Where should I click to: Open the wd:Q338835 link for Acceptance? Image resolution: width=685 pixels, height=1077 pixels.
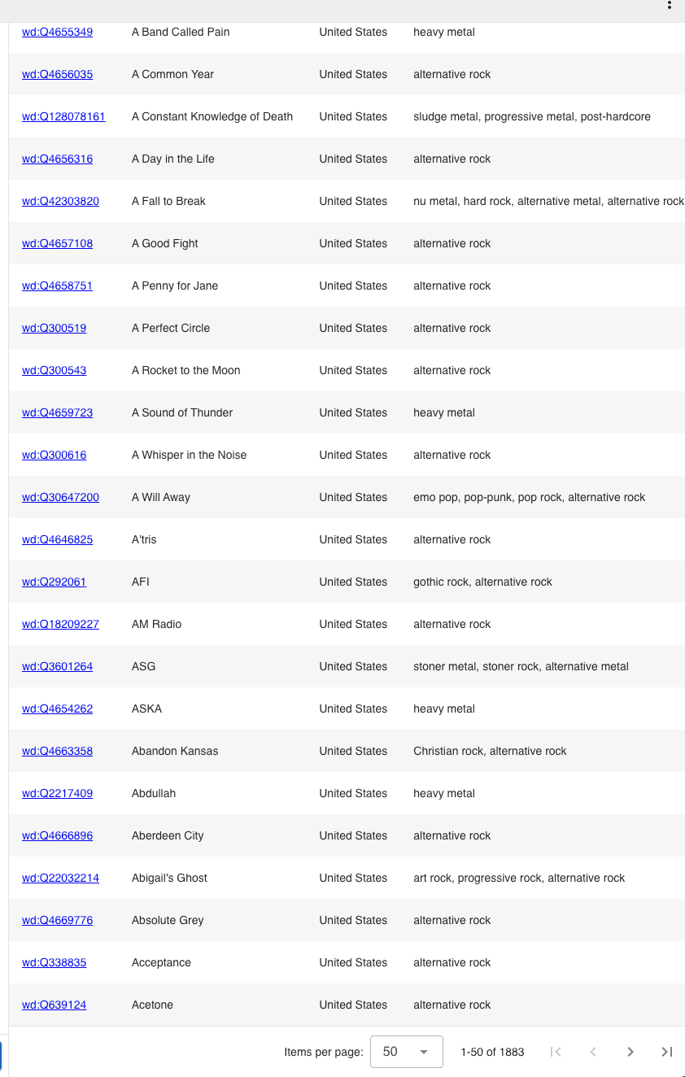click(54, 962)
